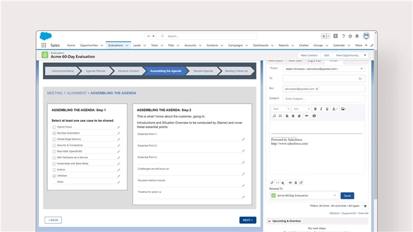Click the NEXT button
The height and width of the screenshot is (232, 413).
[x=247, y=220]
